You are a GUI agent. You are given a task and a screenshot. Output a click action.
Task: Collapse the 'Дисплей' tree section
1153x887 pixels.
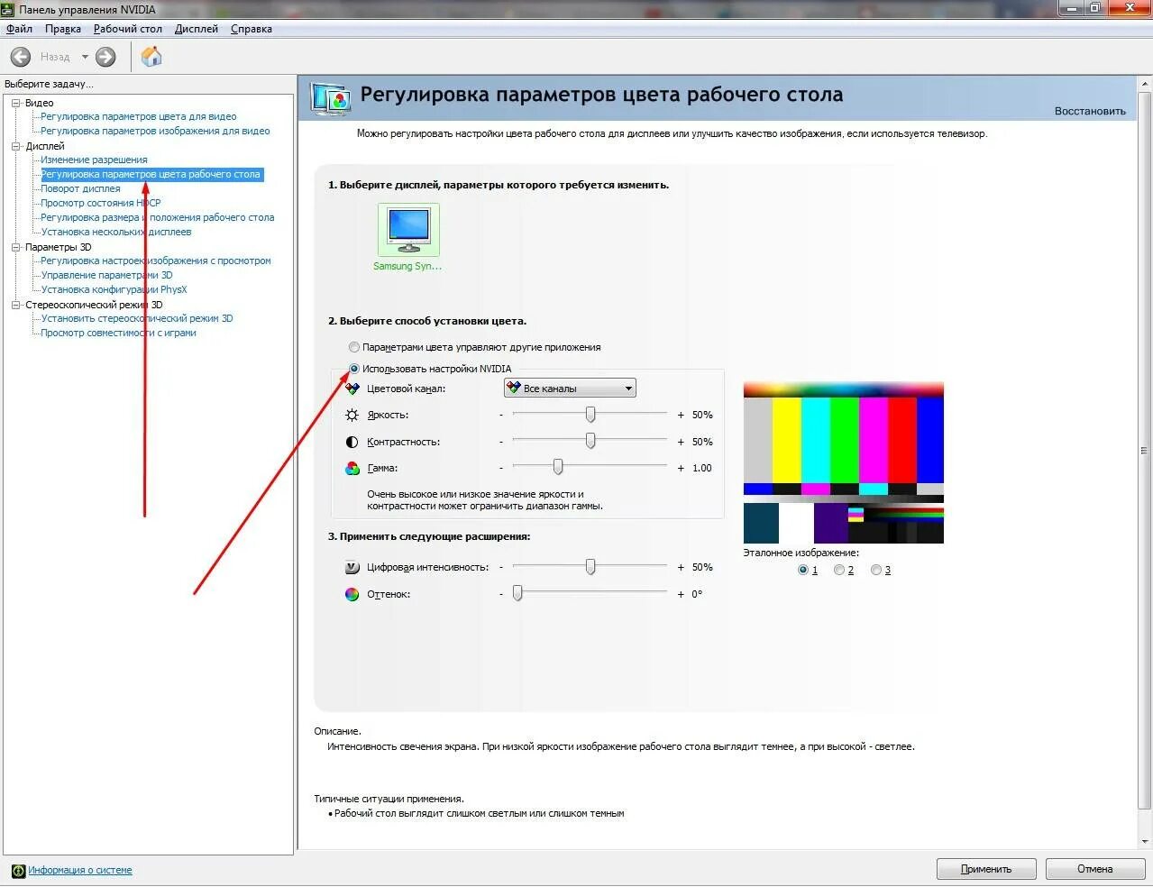pyautogui.click(x=15, y=146)
